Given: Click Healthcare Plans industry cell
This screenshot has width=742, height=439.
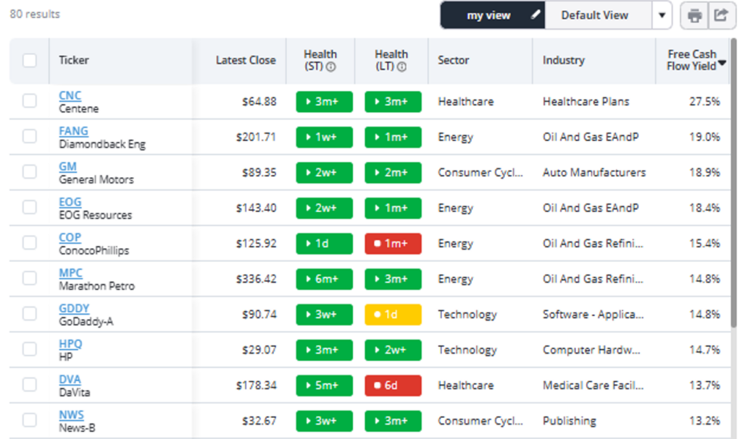Looking at the screenshot, I should (585, 101).
